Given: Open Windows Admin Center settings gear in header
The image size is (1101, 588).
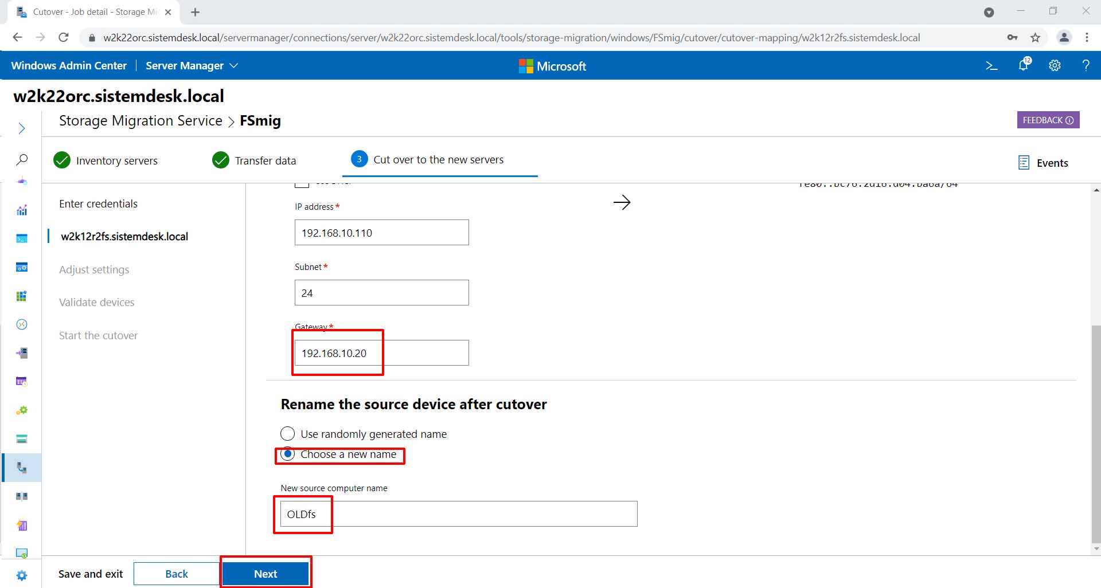Looking at the screenshot, I should (1055, 66).
